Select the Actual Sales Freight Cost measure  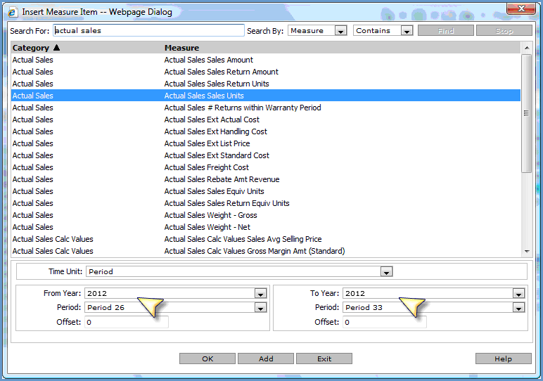point(206,167)
